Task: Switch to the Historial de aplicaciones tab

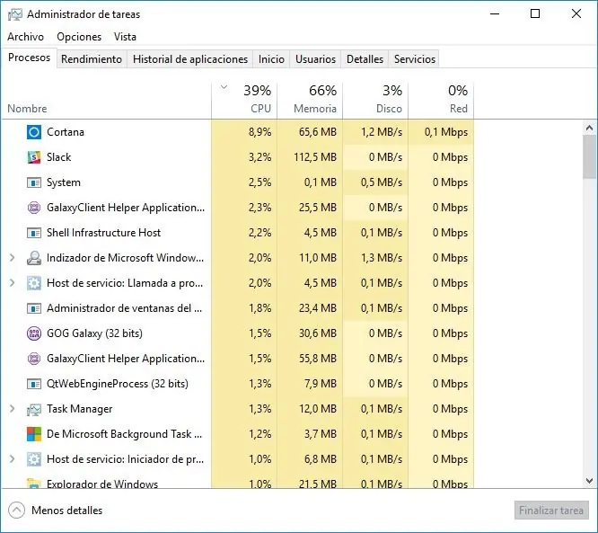Action: pyautogui.click(x=190, y=59)
